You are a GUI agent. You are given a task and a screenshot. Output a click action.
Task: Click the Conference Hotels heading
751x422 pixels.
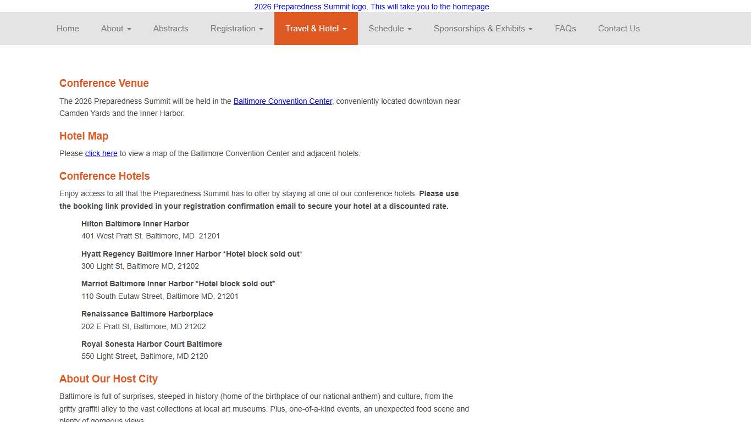tap(104, 176)
